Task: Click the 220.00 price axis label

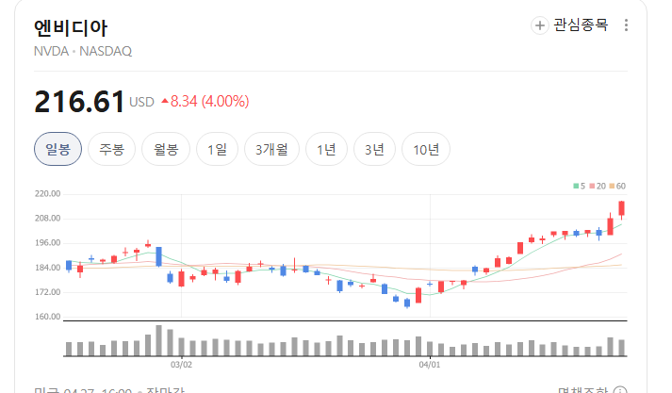Action: tap(47, 194)
